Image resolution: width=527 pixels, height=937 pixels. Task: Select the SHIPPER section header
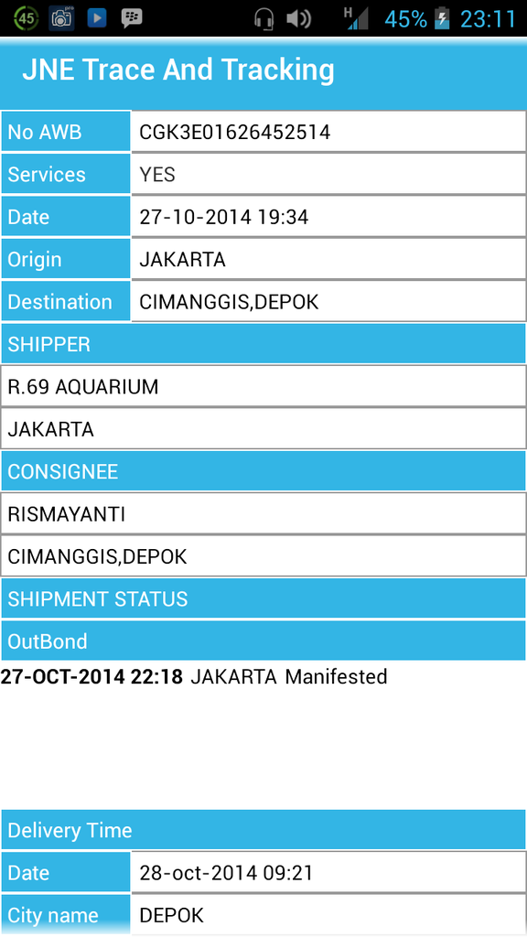coord(263,344)
